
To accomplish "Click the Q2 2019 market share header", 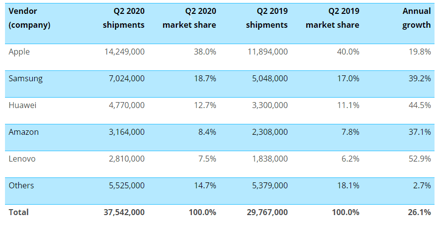I will click(332, 18).
